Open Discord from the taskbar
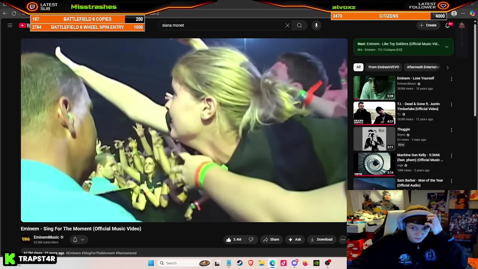 [294, 263]
